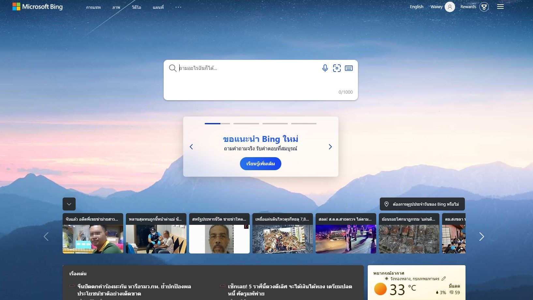Open the hamburger menu at top right
533x300 pixels.
pos(500,7)
